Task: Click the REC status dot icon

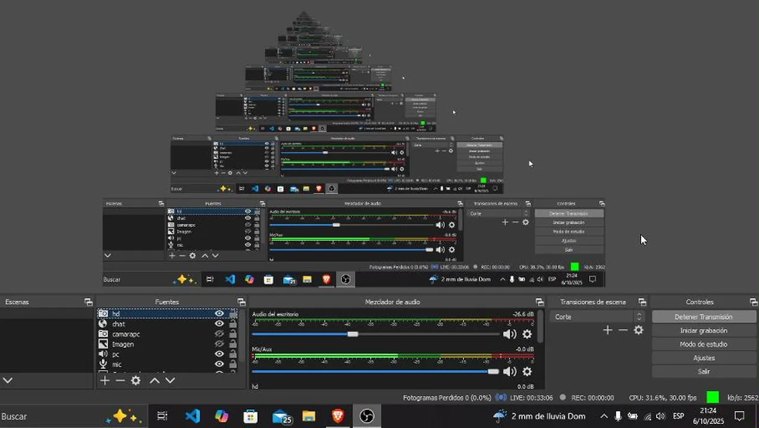Action: 563,397
